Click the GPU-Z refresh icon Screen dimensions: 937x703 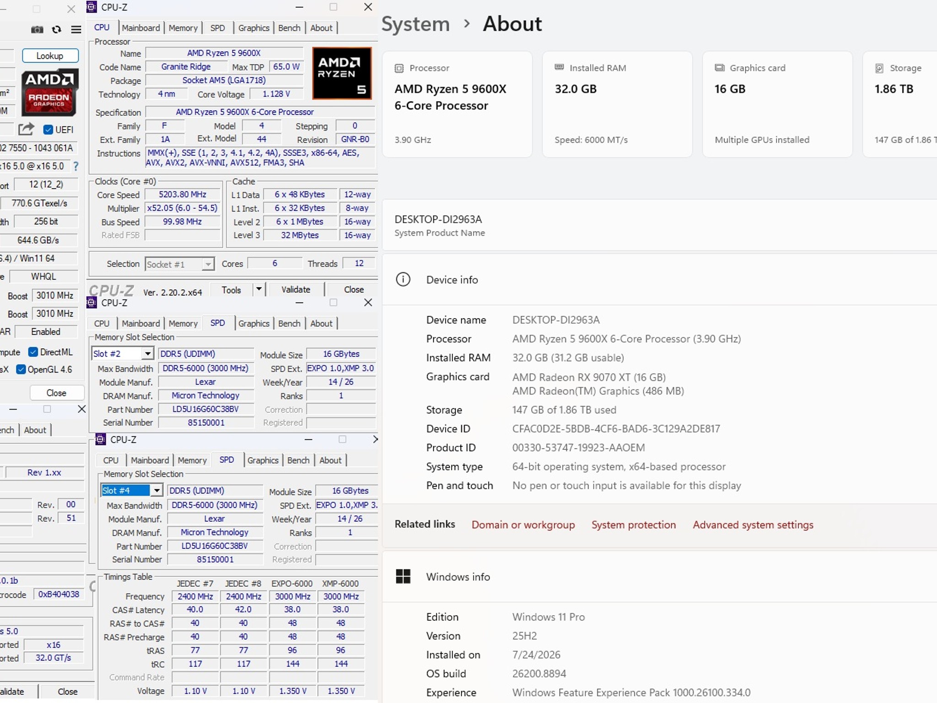pos(57,30)
